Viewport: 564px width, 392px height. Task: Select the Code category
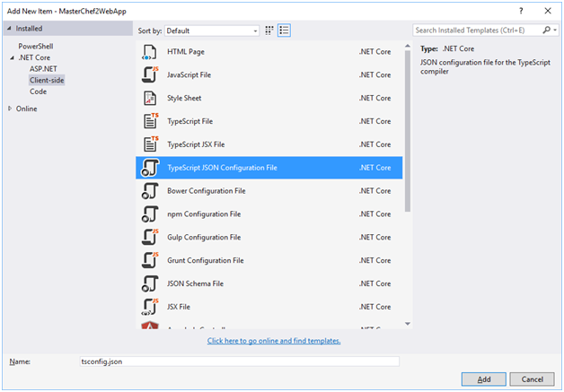(x=38, y=91)
